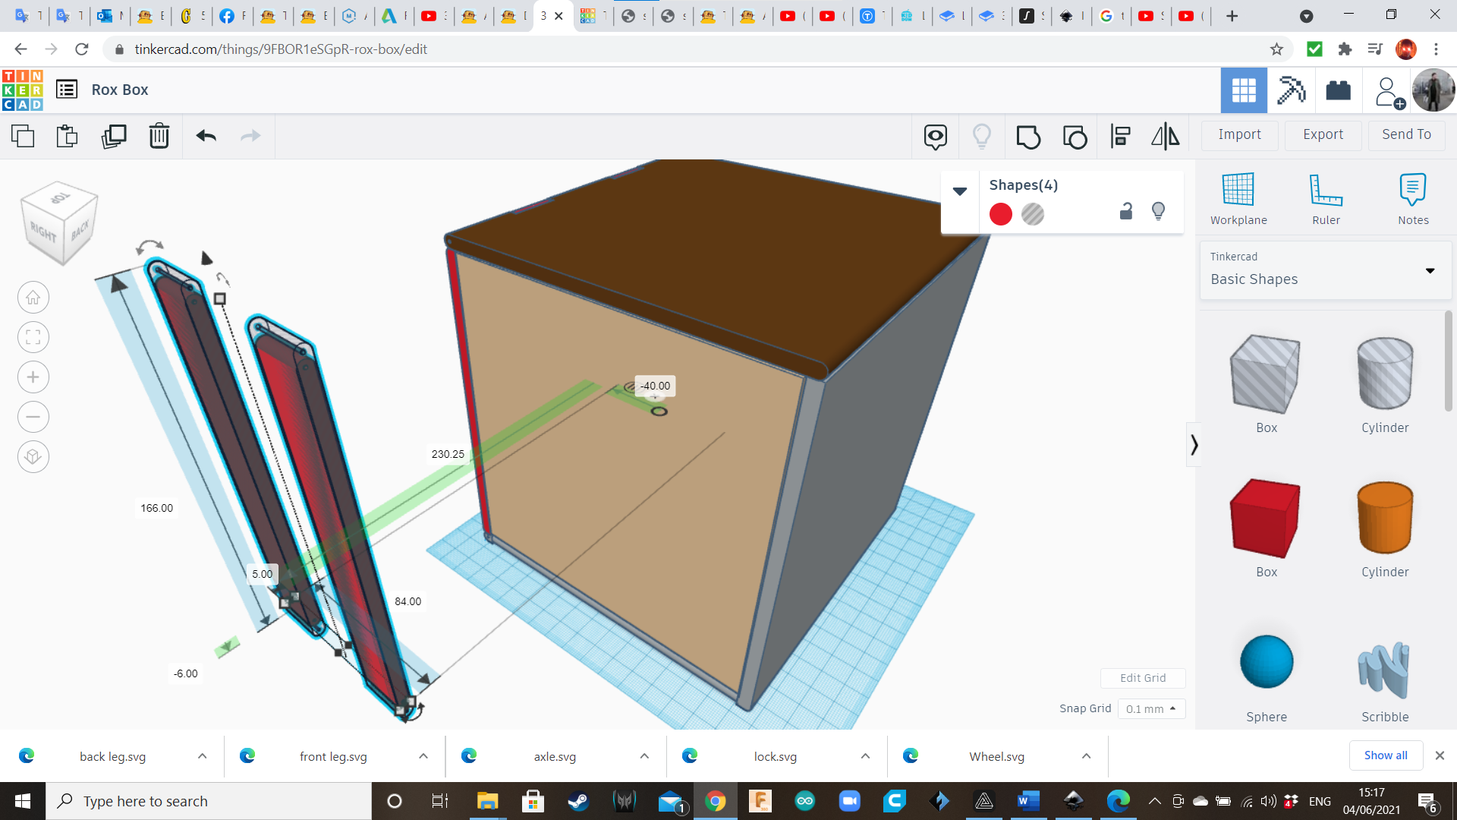Toggle the lock on selected shapes
This screenshot has height=820, width=1457.
[1125, 213]
